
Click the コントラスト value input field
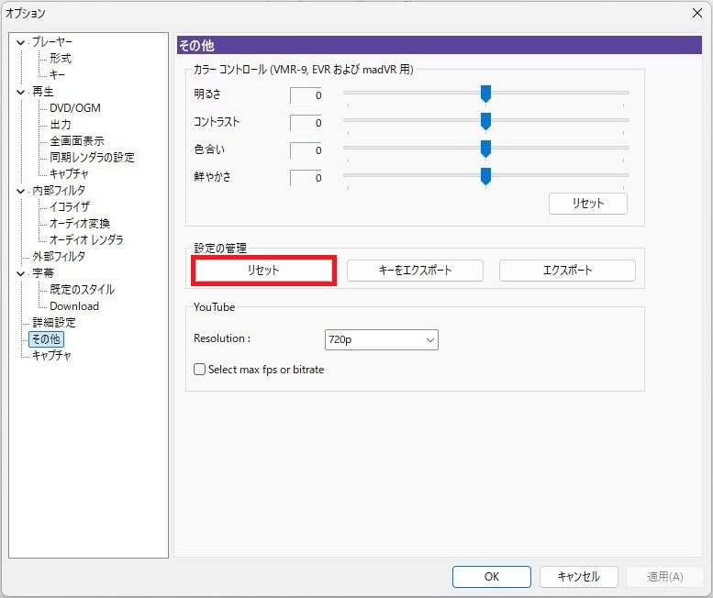point(306,123)
